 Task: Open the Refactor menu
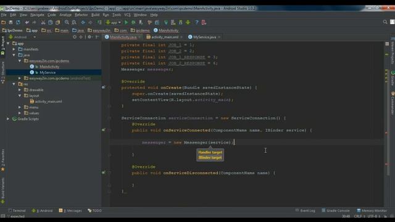click(x=81, y=15)
